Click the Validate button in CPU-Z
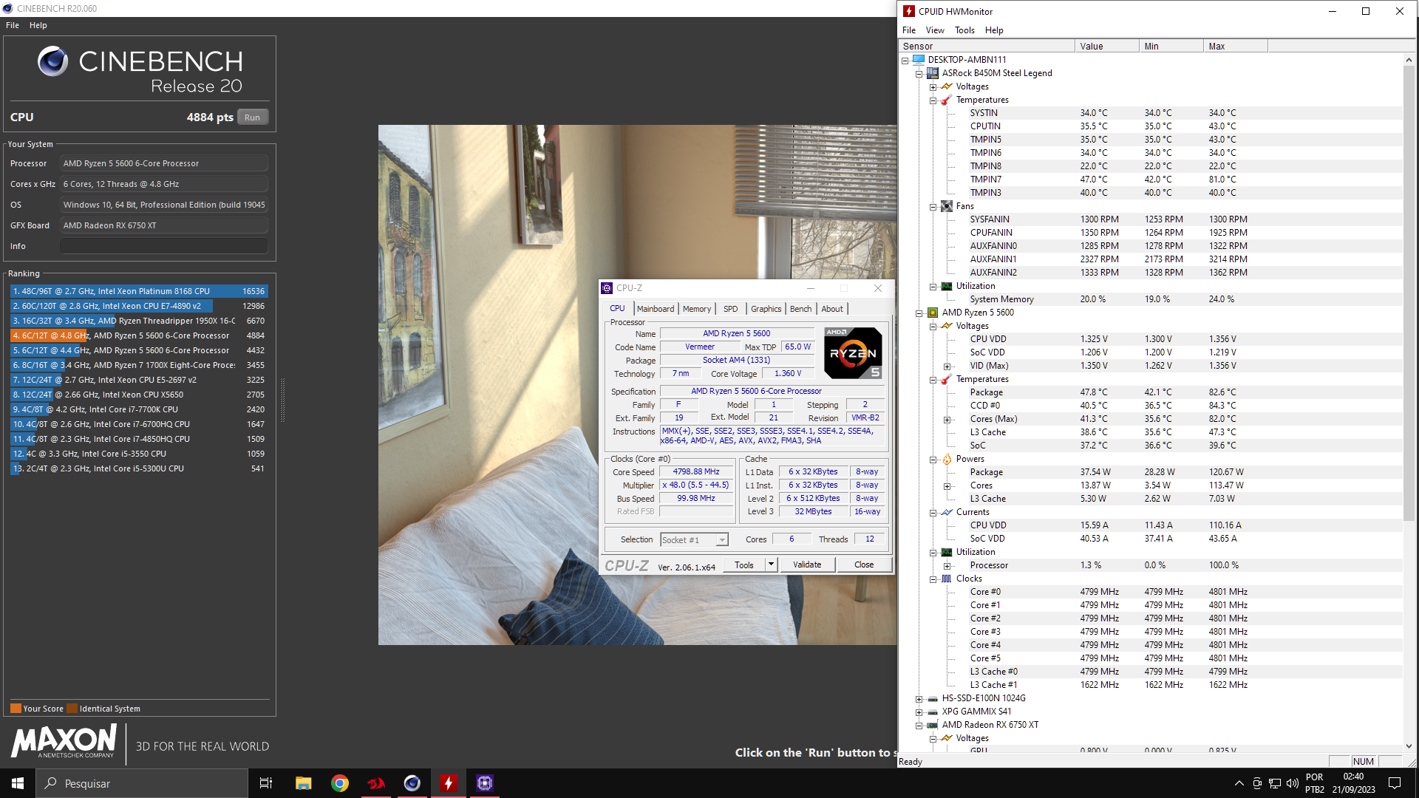 (x=807, y=565)
